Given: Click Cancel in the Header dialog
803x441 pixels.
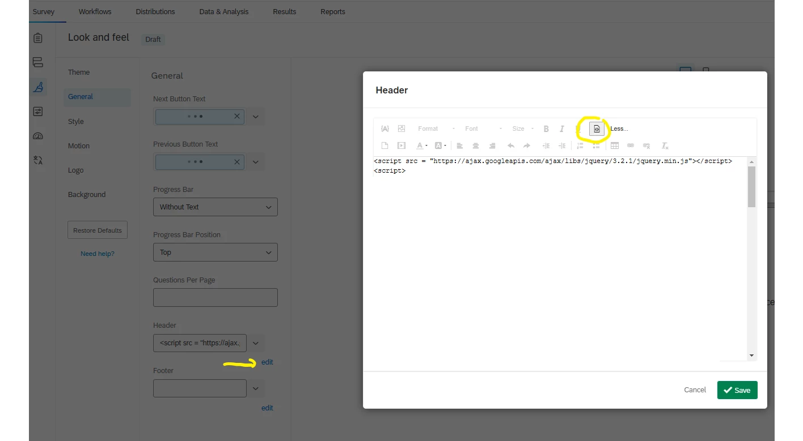Looking at the screenshot, I should [695, 389].
